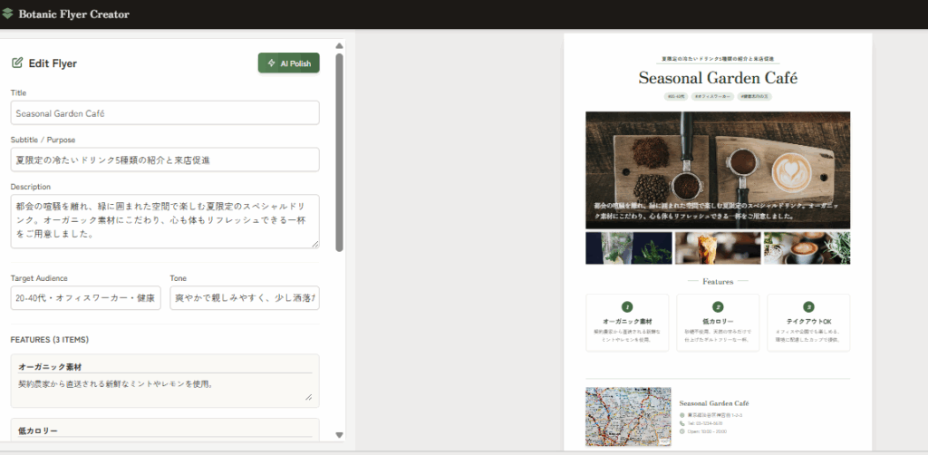Click inside the Description text area
The image size is (928, 455).
[x=165, y=220]
